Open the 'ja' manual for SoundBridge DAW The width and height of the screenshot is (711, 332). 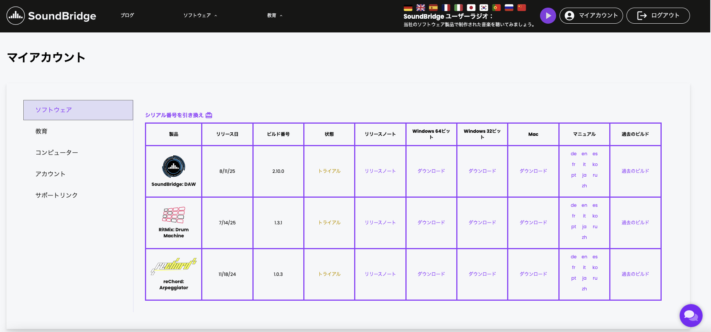(x=584, y=175)
